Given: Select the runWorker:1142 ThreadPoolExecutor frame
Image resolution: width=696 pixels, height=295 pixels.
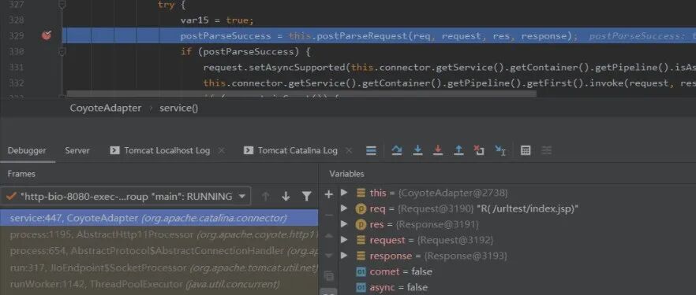Looking at the screenshot, I should coord(159,284).
